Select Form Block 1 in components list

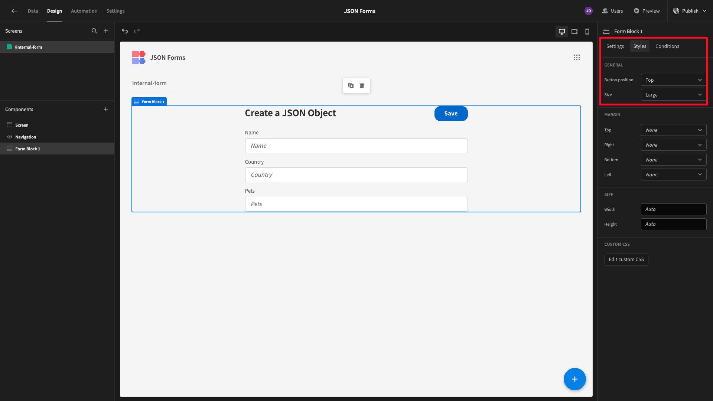[57, 149]
